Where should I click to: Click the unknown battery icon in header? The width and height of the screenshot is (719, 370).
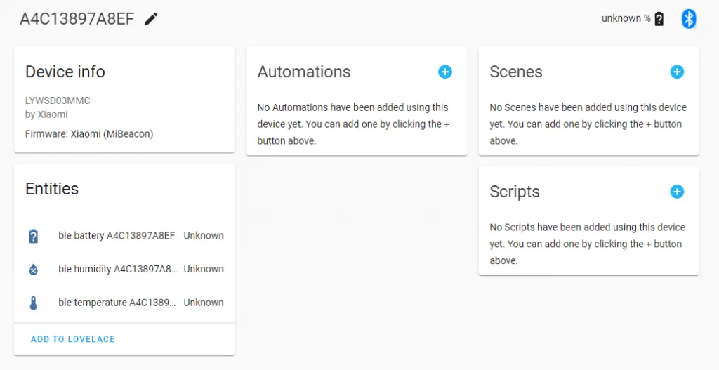[x=659, y=19]
